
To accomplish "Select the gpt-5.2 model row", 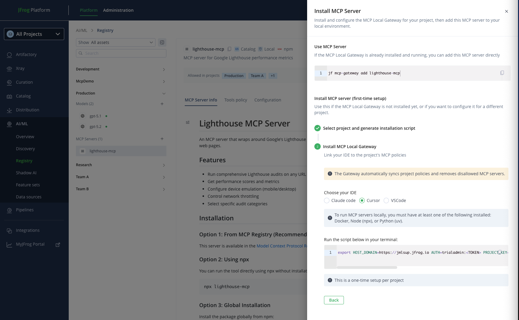I will (x=121, y=126).
